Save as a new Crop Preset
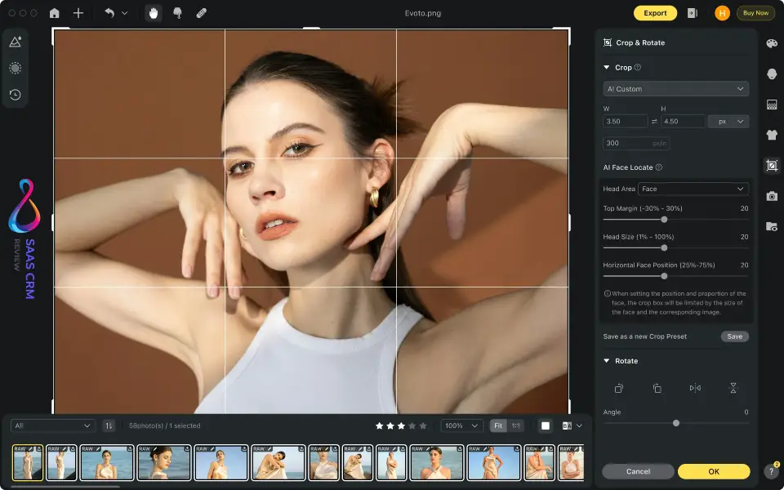The width and height of the screenshot is (784, 490). pyautogui.click(x=734, y=336)
